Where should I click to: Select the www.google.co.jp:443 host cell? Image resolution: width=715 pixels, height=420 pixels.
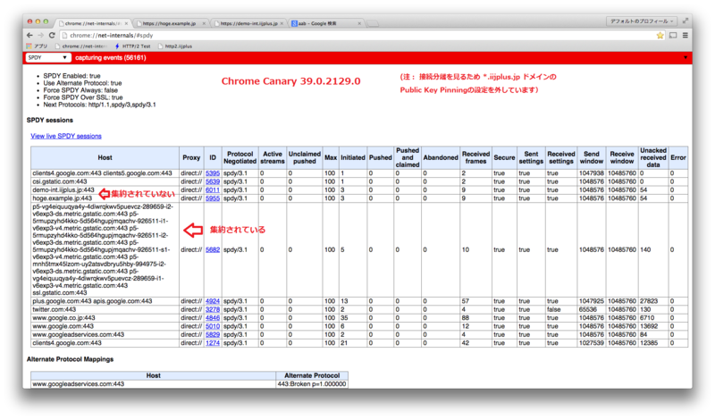[105, 318]
